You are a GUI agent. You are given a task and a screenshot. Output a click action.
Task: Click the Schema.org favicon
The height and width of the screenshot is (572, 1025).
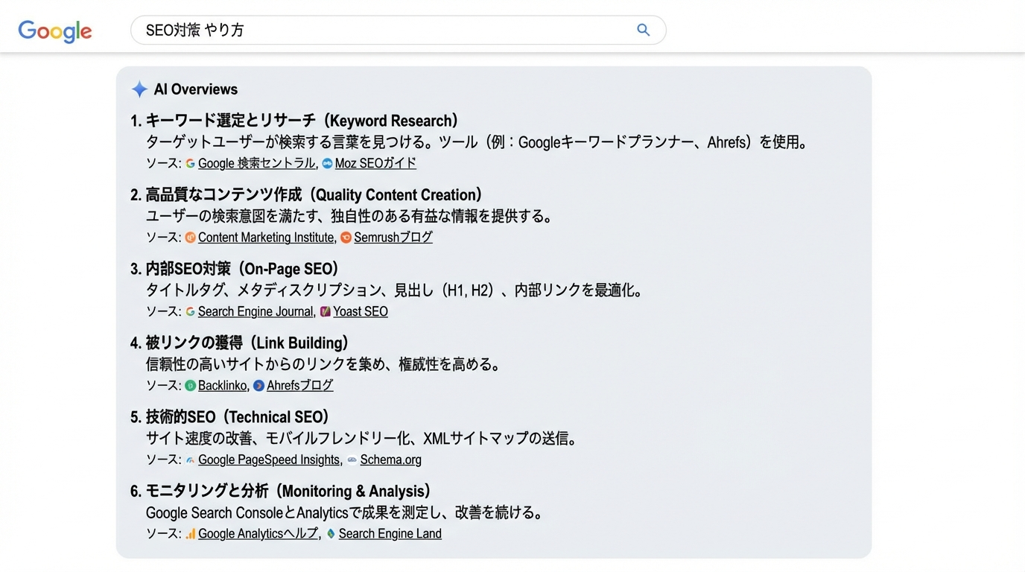[x=351, y=460]
